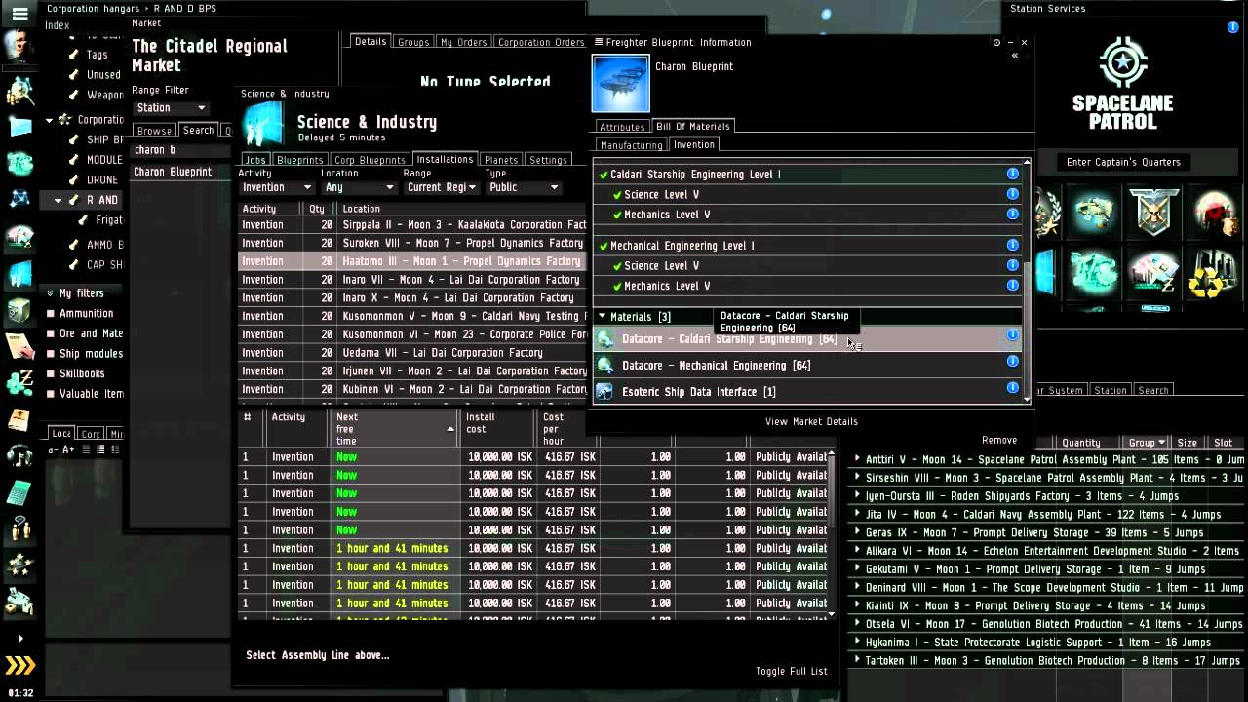The image size is (1248, 702).
Task: Open the Settings tab in Science & Industry
Action: pyautogui.click(x=548, y=160)
